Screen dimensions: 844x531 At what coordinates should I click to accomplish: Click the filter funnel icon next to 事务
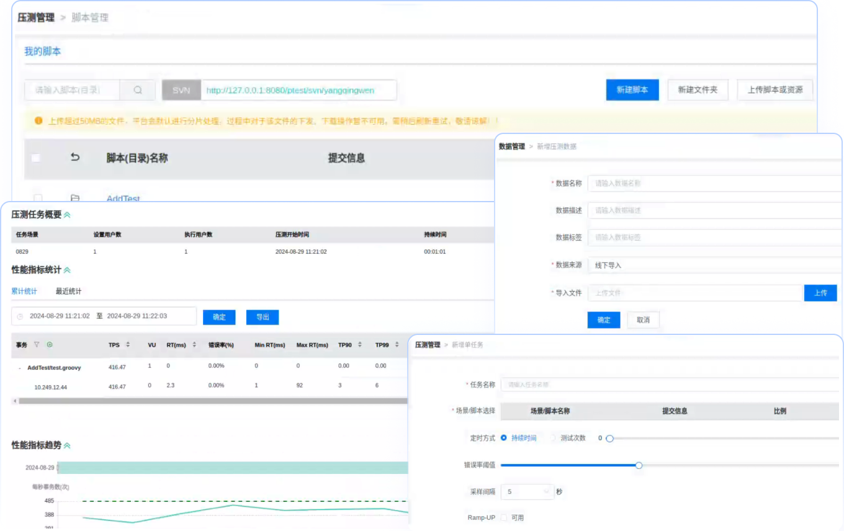tap(37, 345)
